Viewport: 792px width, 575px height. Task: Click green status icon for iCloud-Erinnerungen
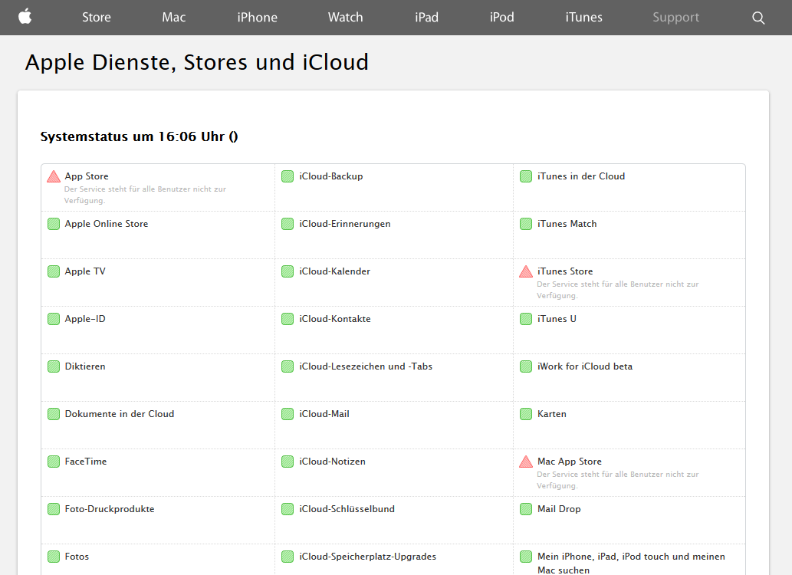click(288, 224)
